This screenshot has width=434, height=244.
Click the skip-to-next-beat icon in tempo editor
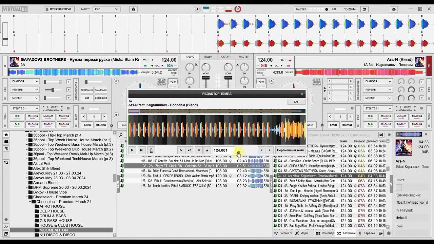[141, 150]
